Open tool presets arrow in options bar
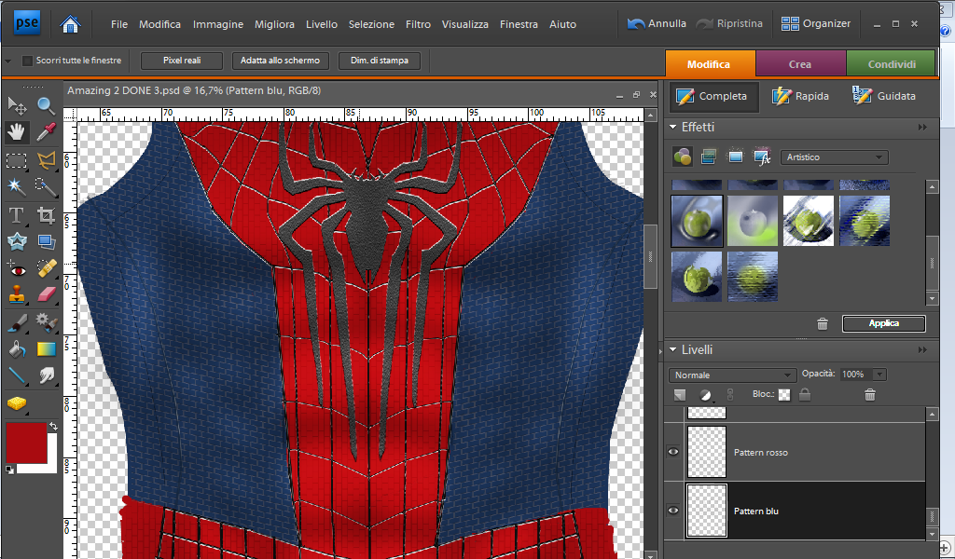The height and width of the screenshot is (559, 955). point(7,61)
